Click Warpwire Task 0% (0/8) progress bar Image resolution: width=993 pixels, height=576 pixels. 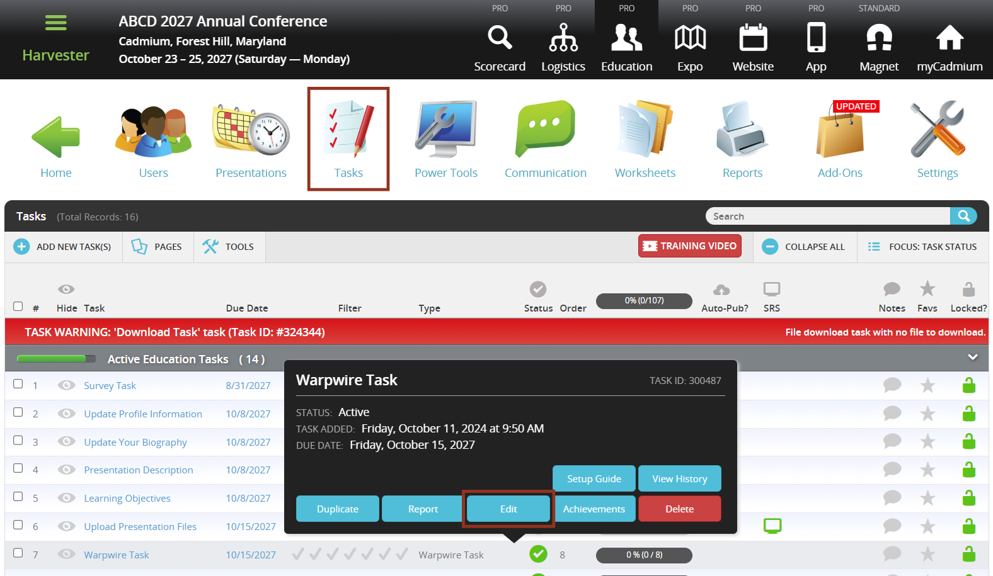(644, 555)
